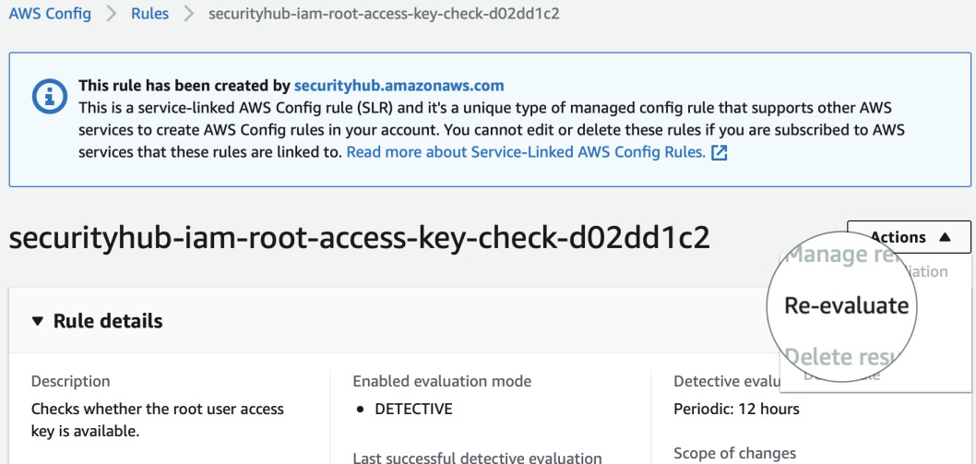This screenshot has width=976, height=464.
Task: Click the DETECTIVE evaluation mode entry
Action: pos(412,409)
